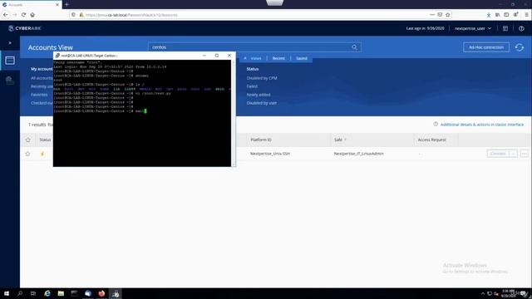This screenshot has height=299, width=532.
Task: Click the Access Request column header
Action: 431,140
